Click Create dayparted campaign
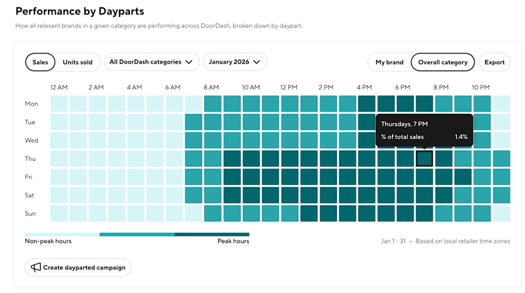The height and width of the screenshot is (293, 525). click(78, 267)
